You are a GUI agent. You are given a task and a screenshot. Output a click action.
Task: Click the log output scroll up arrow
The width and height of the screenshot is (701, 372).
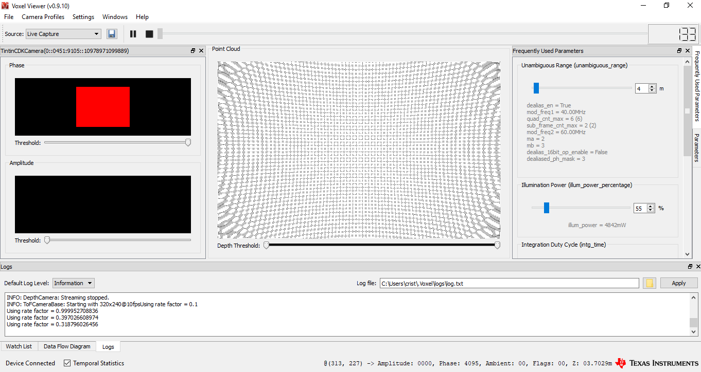coord(693,297)
